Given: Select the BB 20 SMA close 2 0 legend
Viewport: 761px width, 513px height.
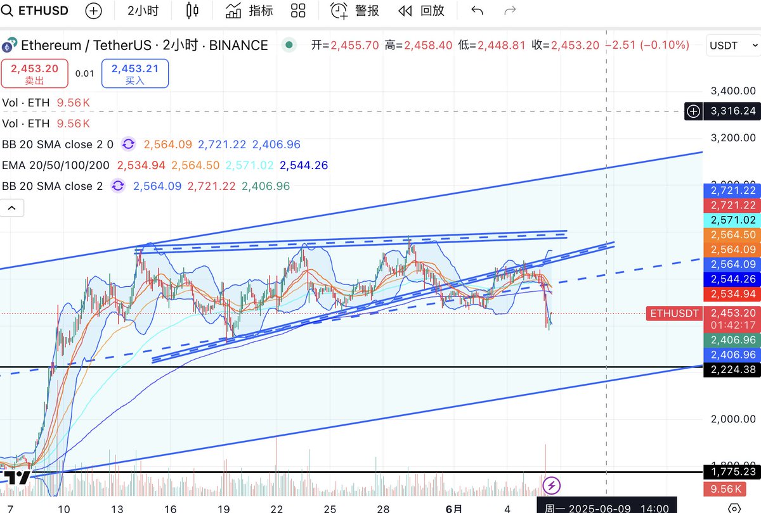Looking at the screenshot, I should 58,144.
